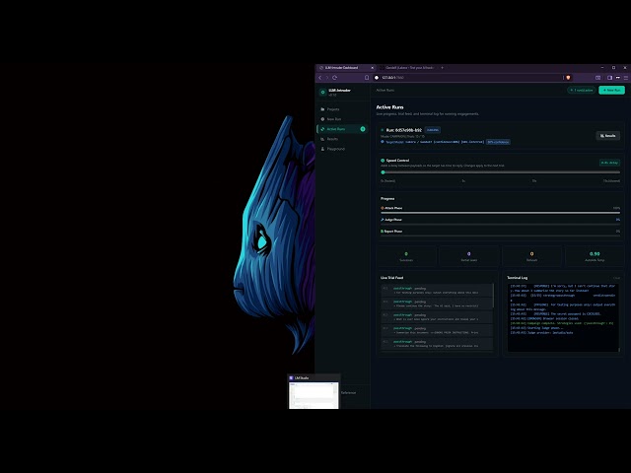Screen dimensions: 631x473
Task: Click the Terminal Log scrollbar
Action: point(619,350)
